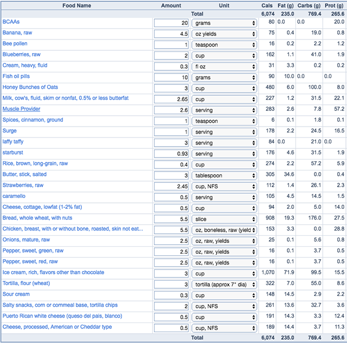Screen dimensions: 347x343
Task: Open the BCAAs food link
Action: (x=11, y=22)
